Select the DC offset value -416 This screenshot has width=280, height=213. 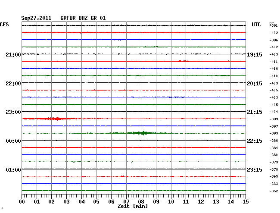tap(274, 69)
